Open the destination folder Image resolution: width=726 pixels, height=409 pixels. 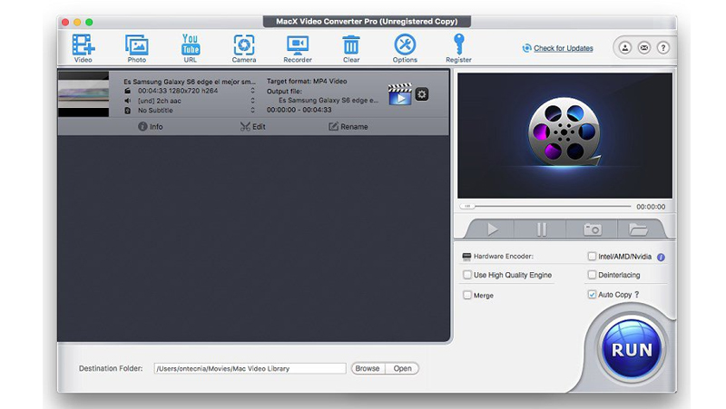402,368
